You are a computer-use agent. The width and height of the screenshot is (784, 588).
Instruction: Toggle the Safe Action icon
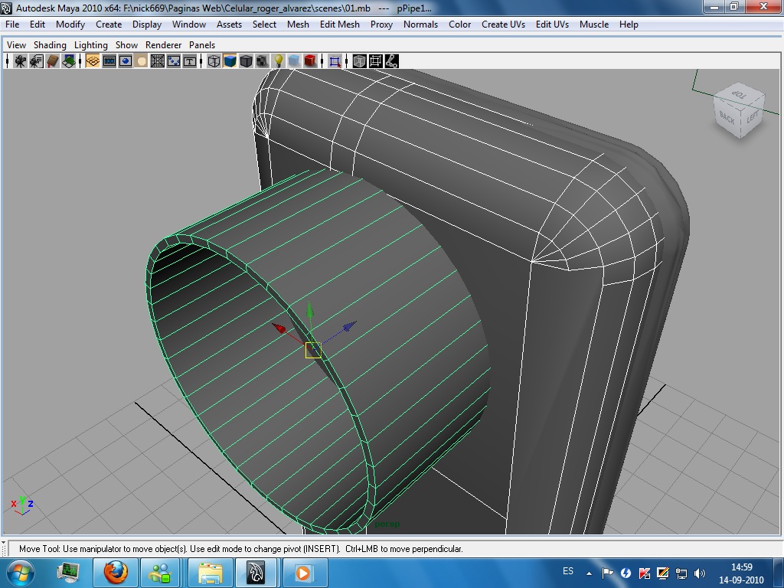[174, 61]
